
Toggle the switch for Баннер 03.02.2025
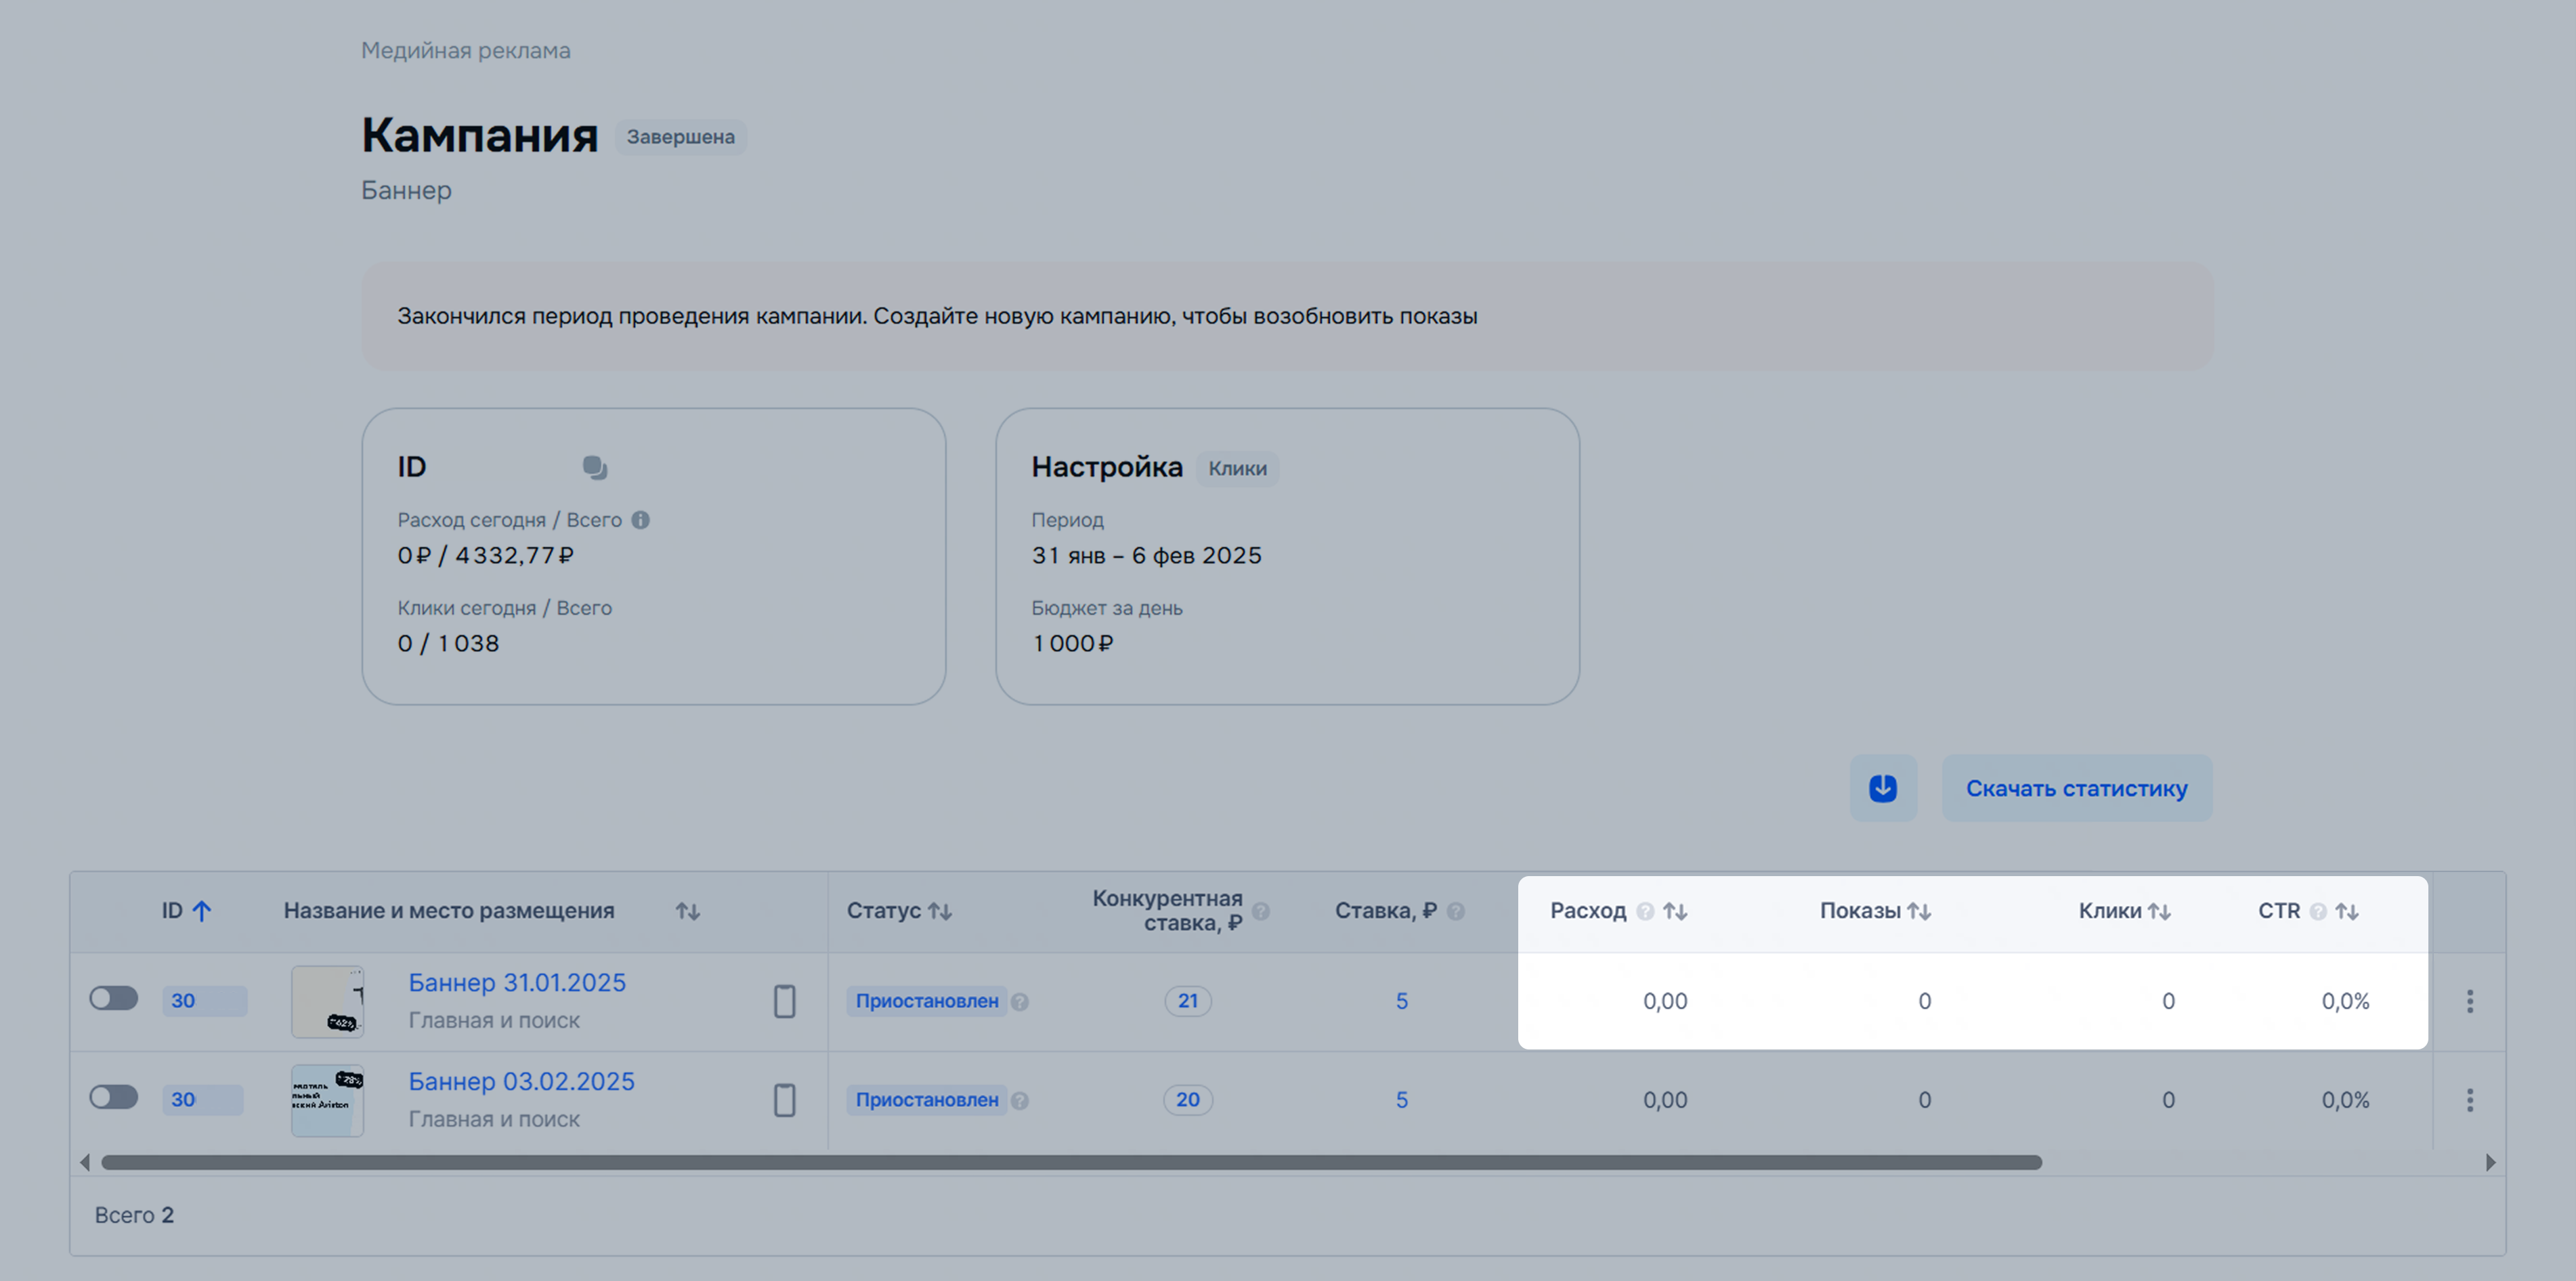114,1097
